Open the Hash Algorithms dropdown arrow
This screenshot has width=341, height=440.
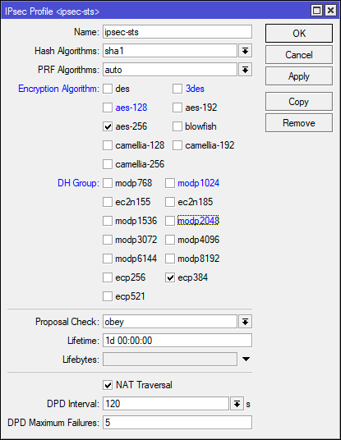pos(245,51)
